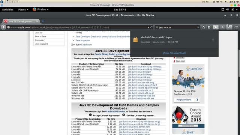Open the GNOME system menu arrow
The image size is (240, 135).
click(x=237, y=9)
